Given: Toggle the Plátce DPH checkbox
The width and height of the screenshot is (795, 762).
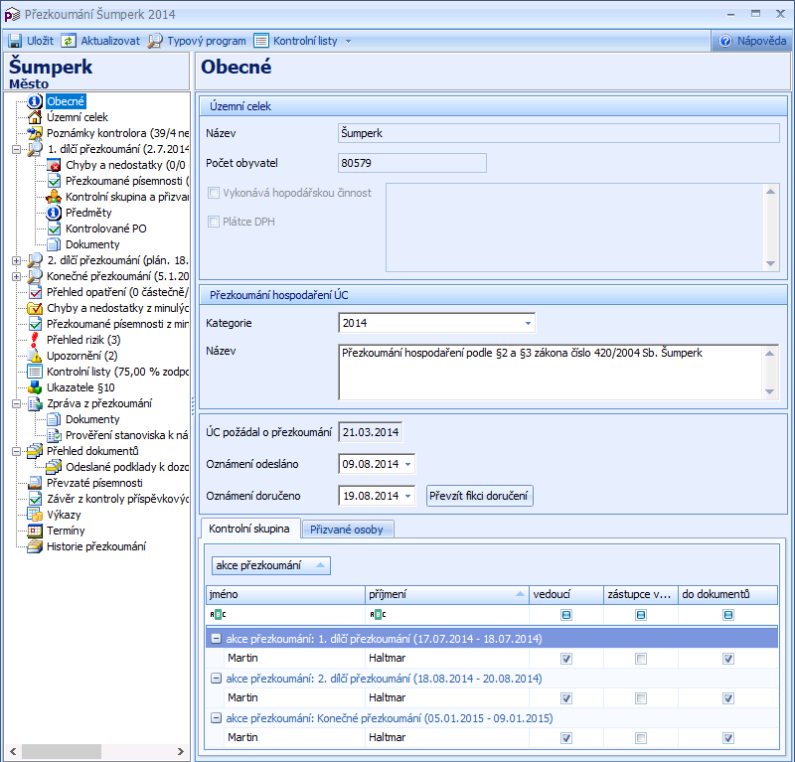Looking at the screenshot, I should point(214,222).
